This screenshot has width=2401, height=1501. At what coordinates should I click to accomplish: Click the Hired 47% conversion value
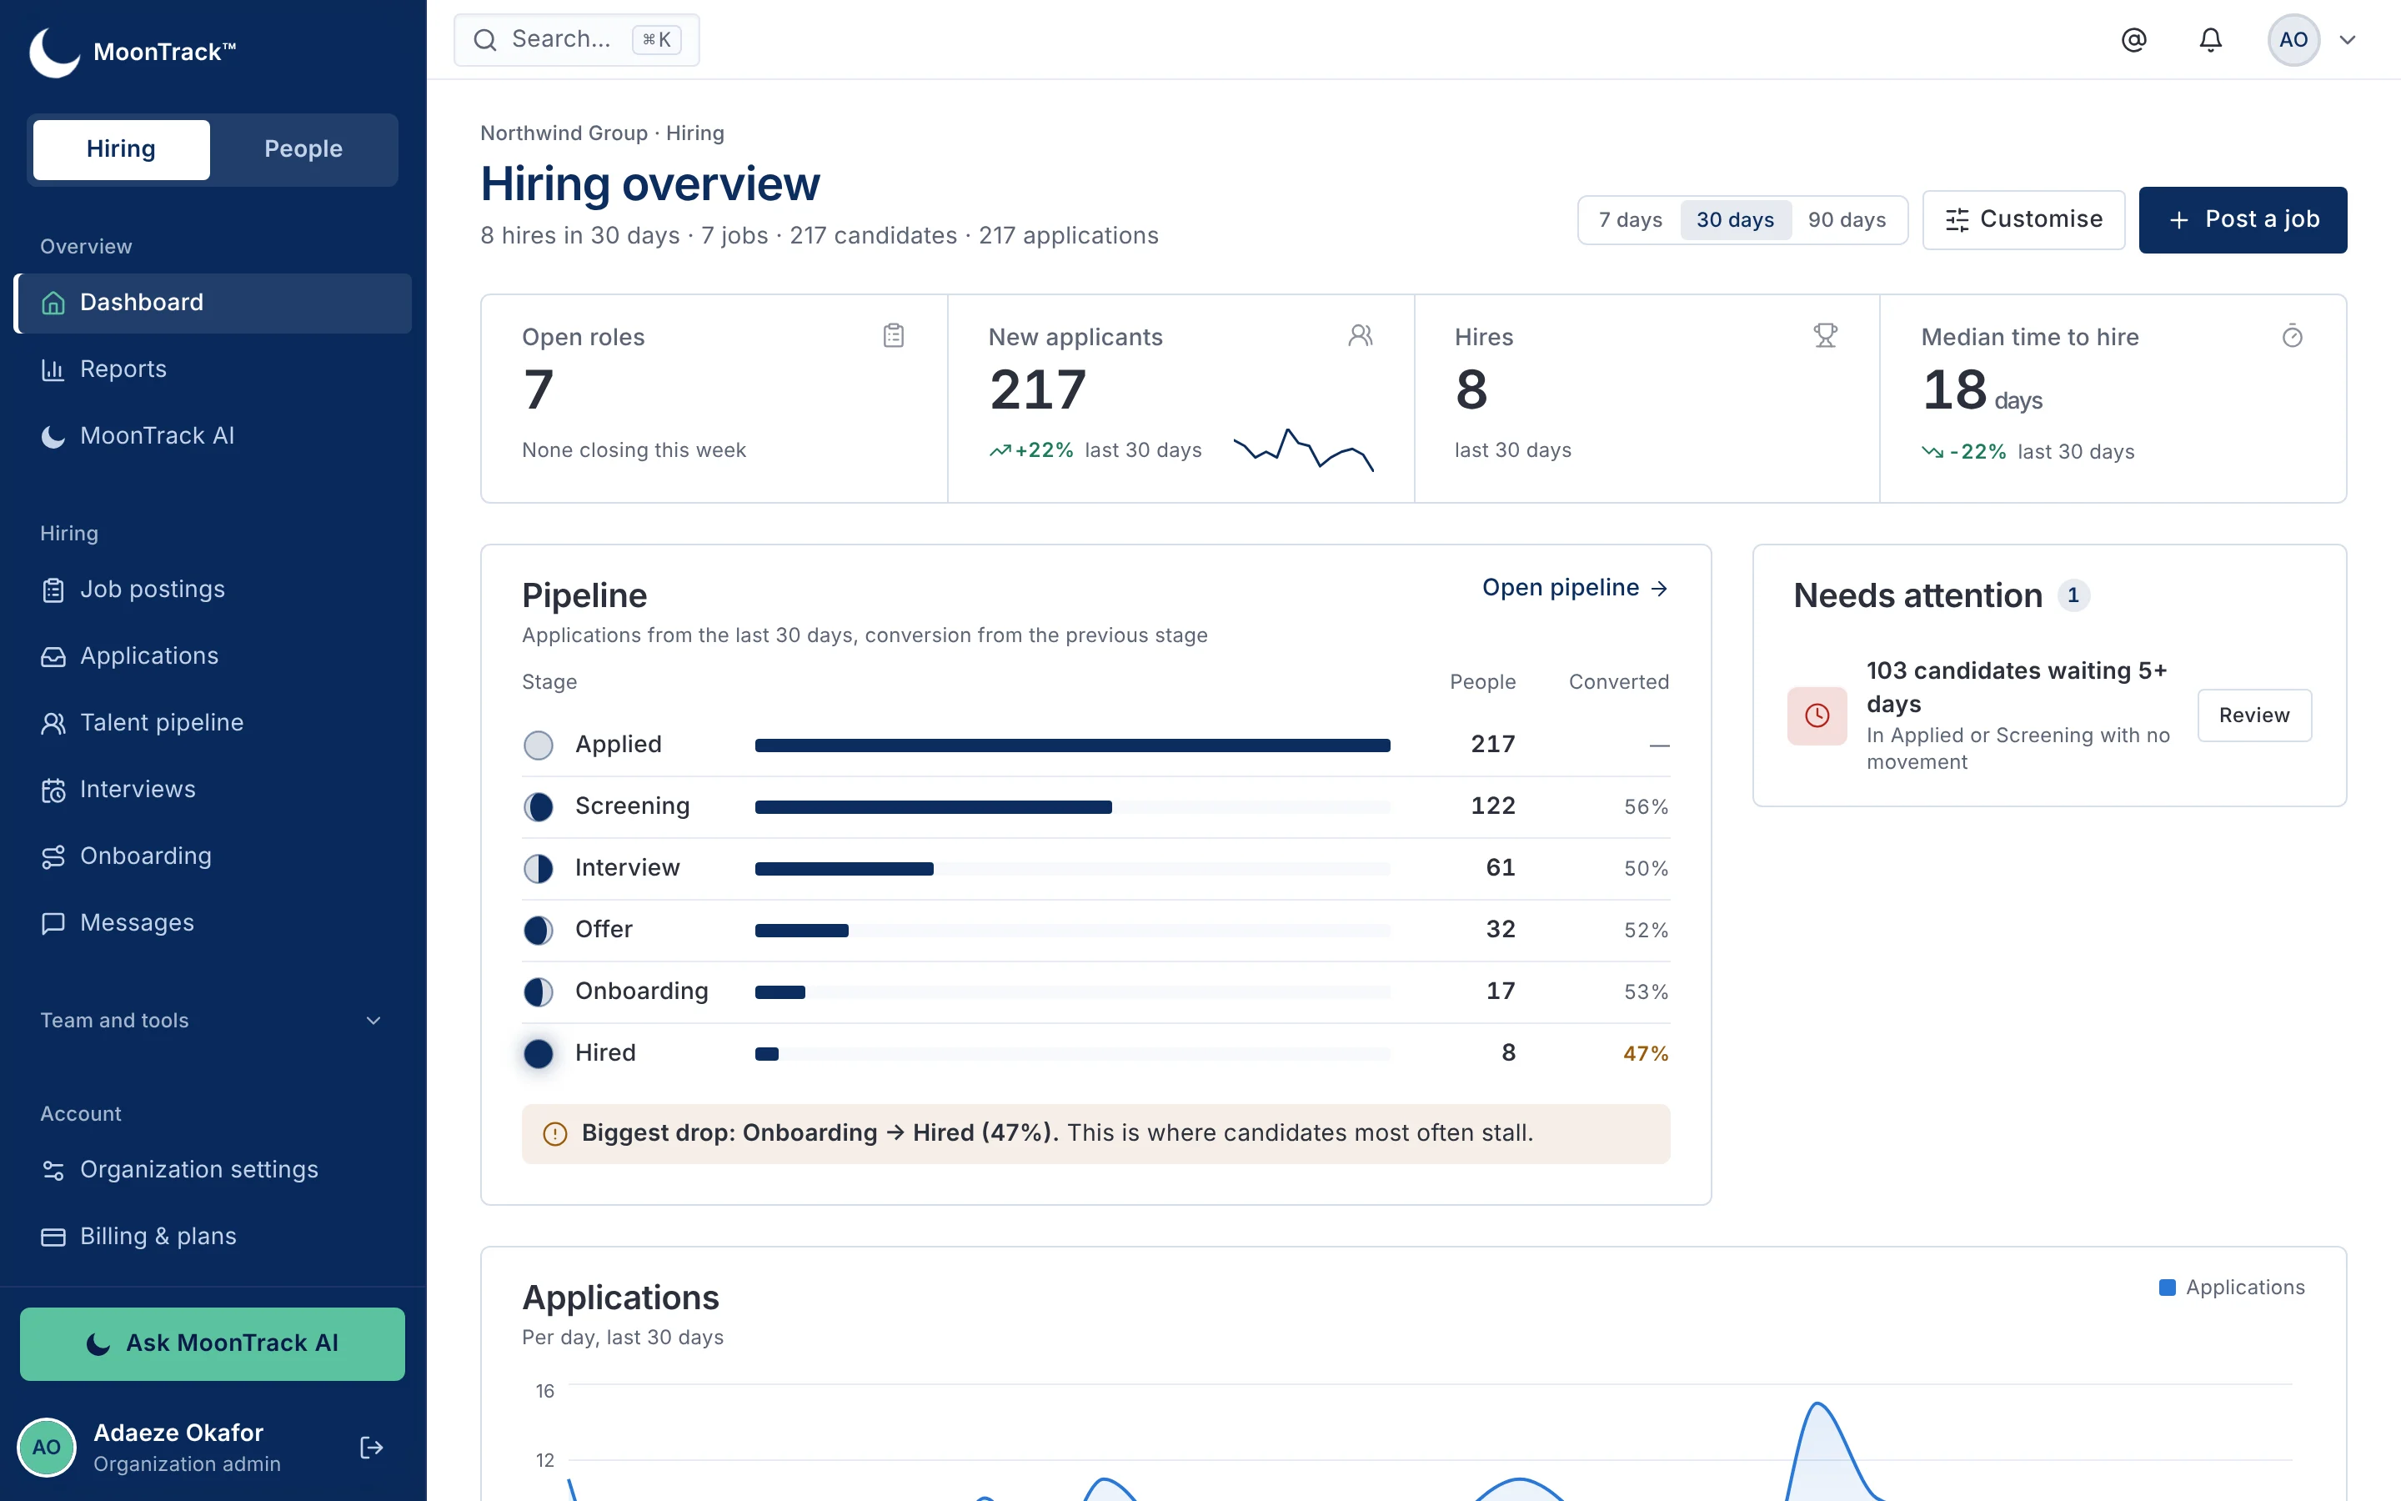(x=1646, y=1053)
